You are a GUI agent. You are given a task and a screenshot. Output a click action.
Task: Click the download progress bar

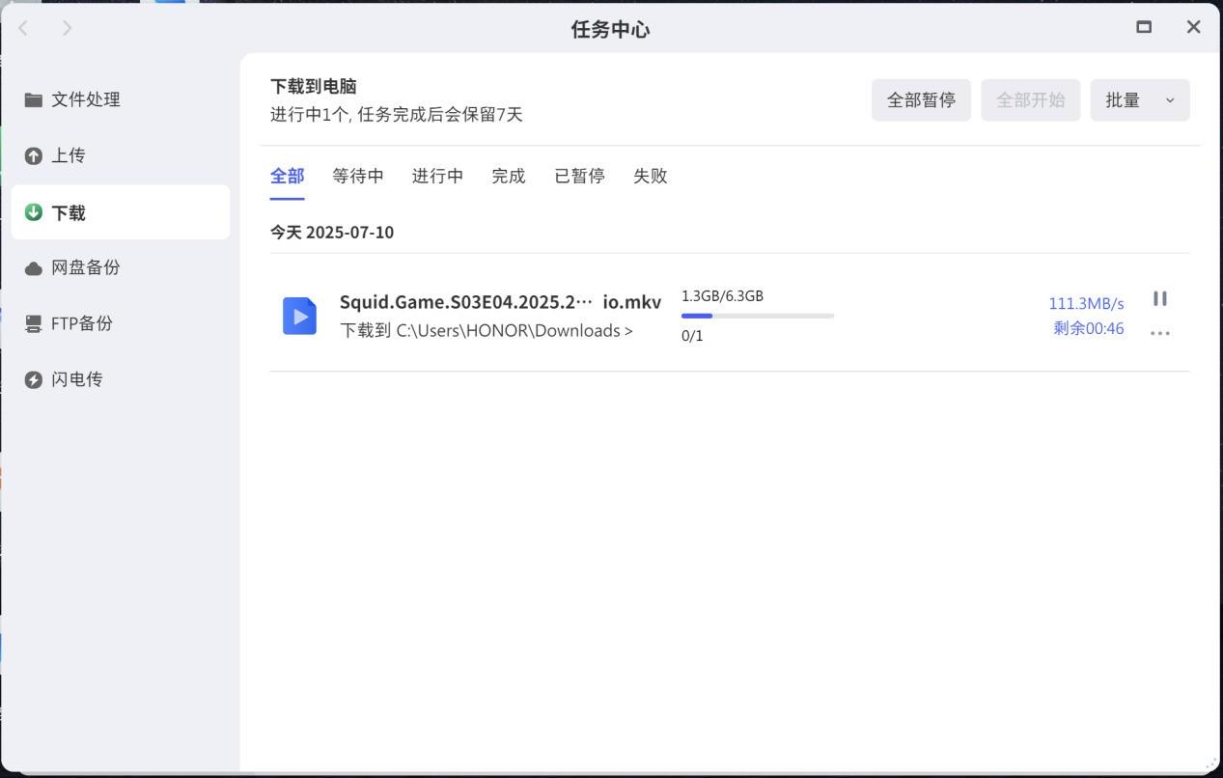[x=758, y=316]
